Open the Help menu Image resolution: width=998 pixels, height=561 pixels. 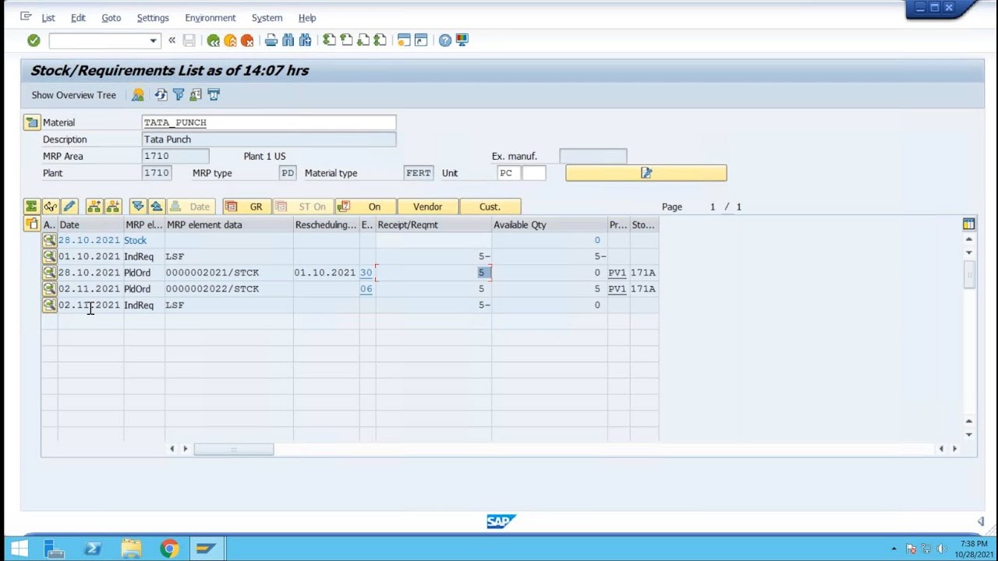pyautogui.click(x=307, y=18)
